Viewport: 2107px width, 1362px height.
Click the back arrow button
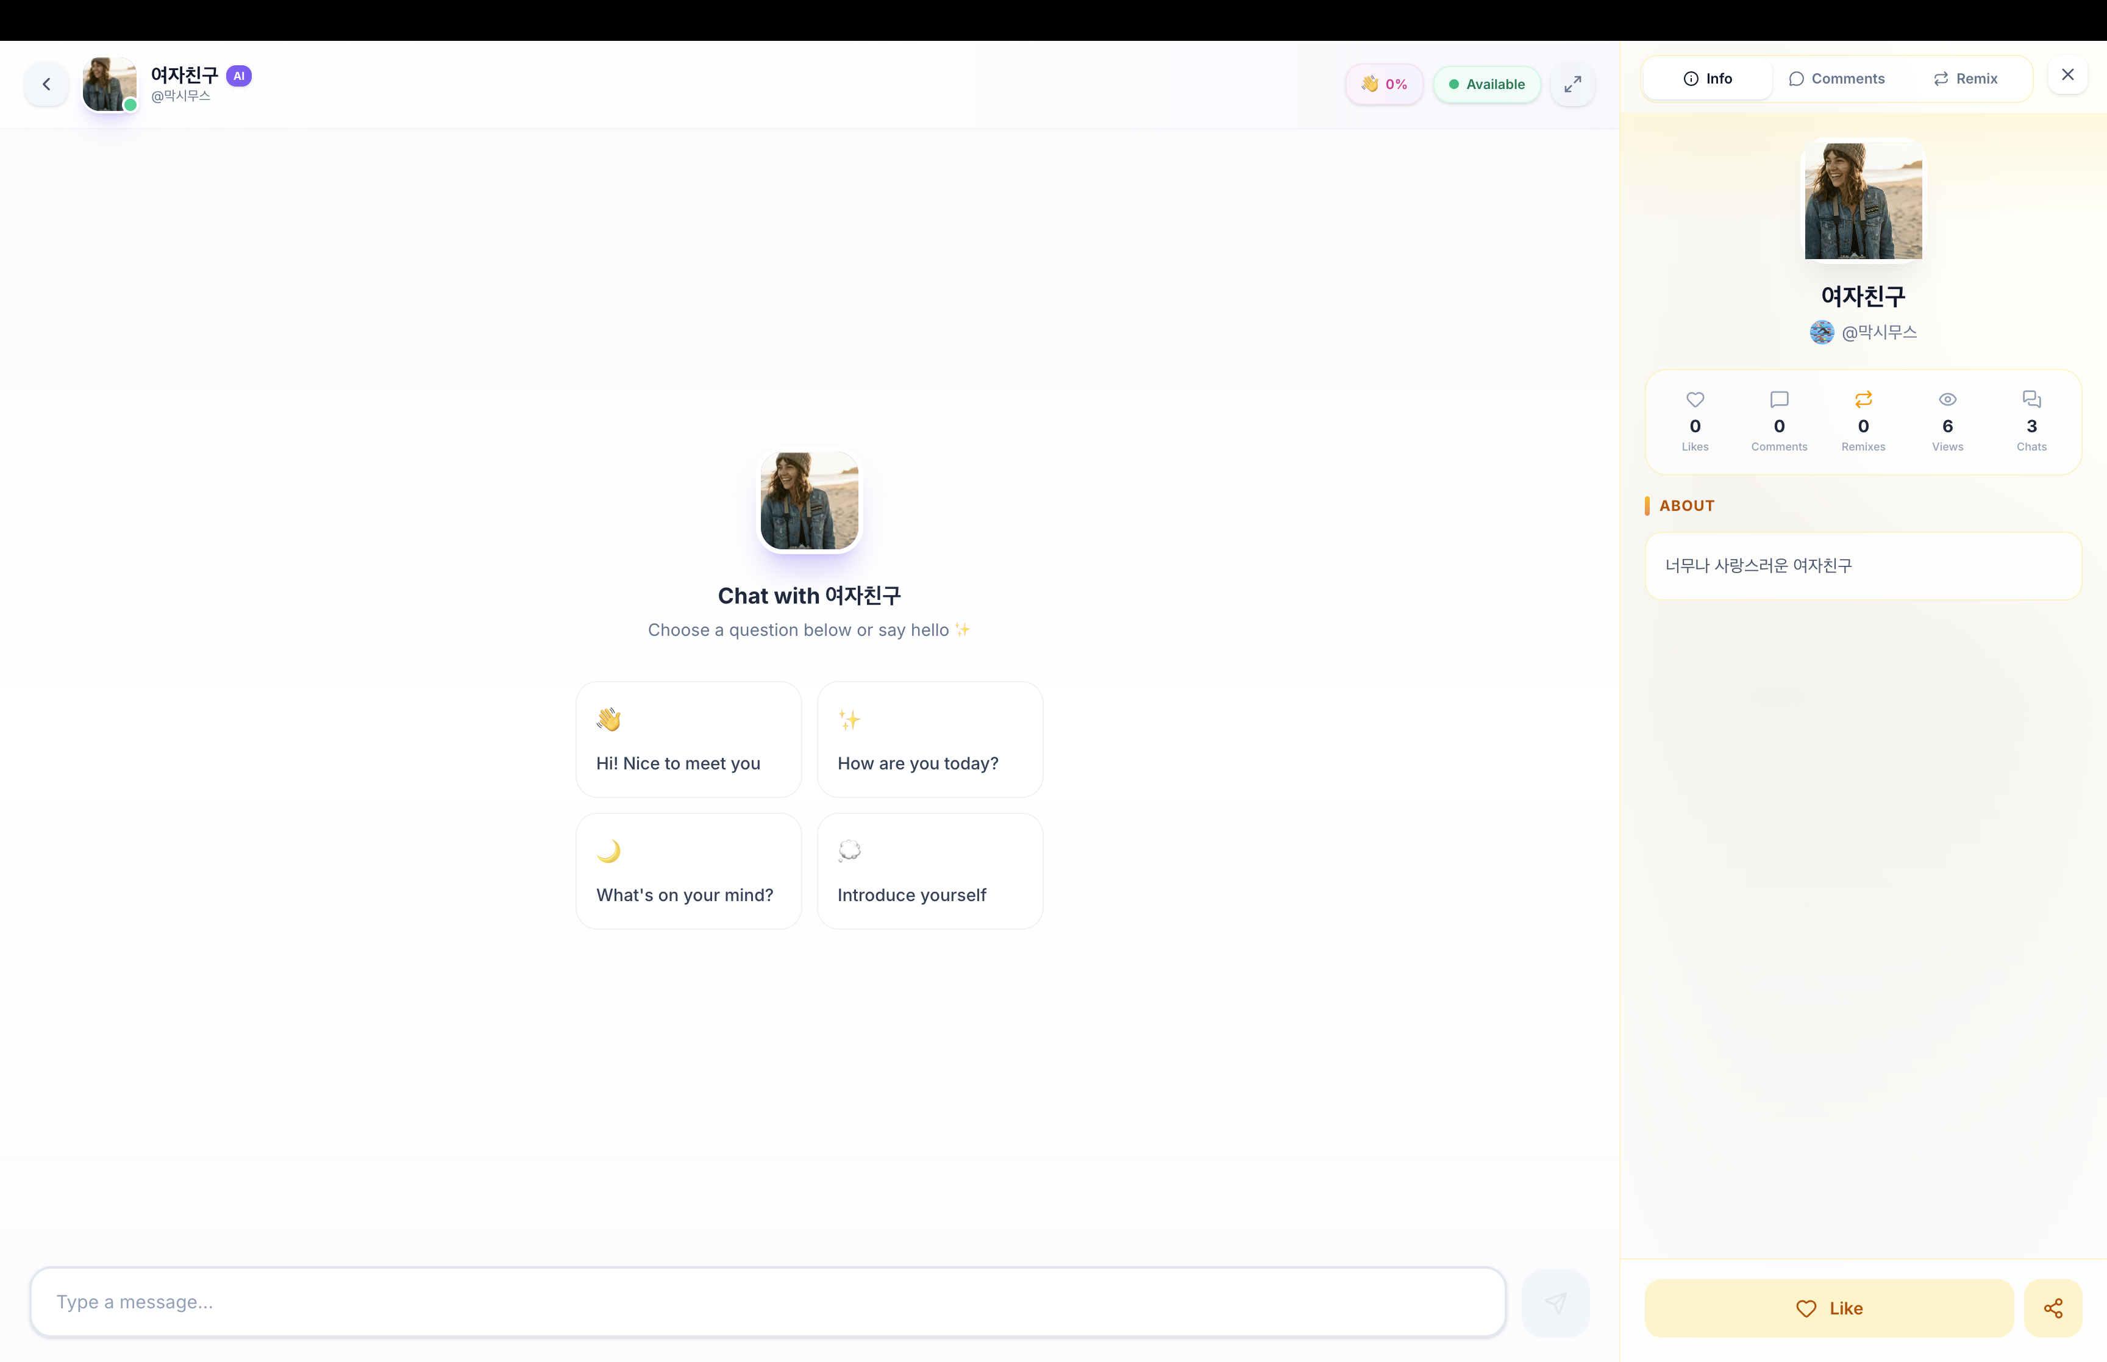point(46,84)
